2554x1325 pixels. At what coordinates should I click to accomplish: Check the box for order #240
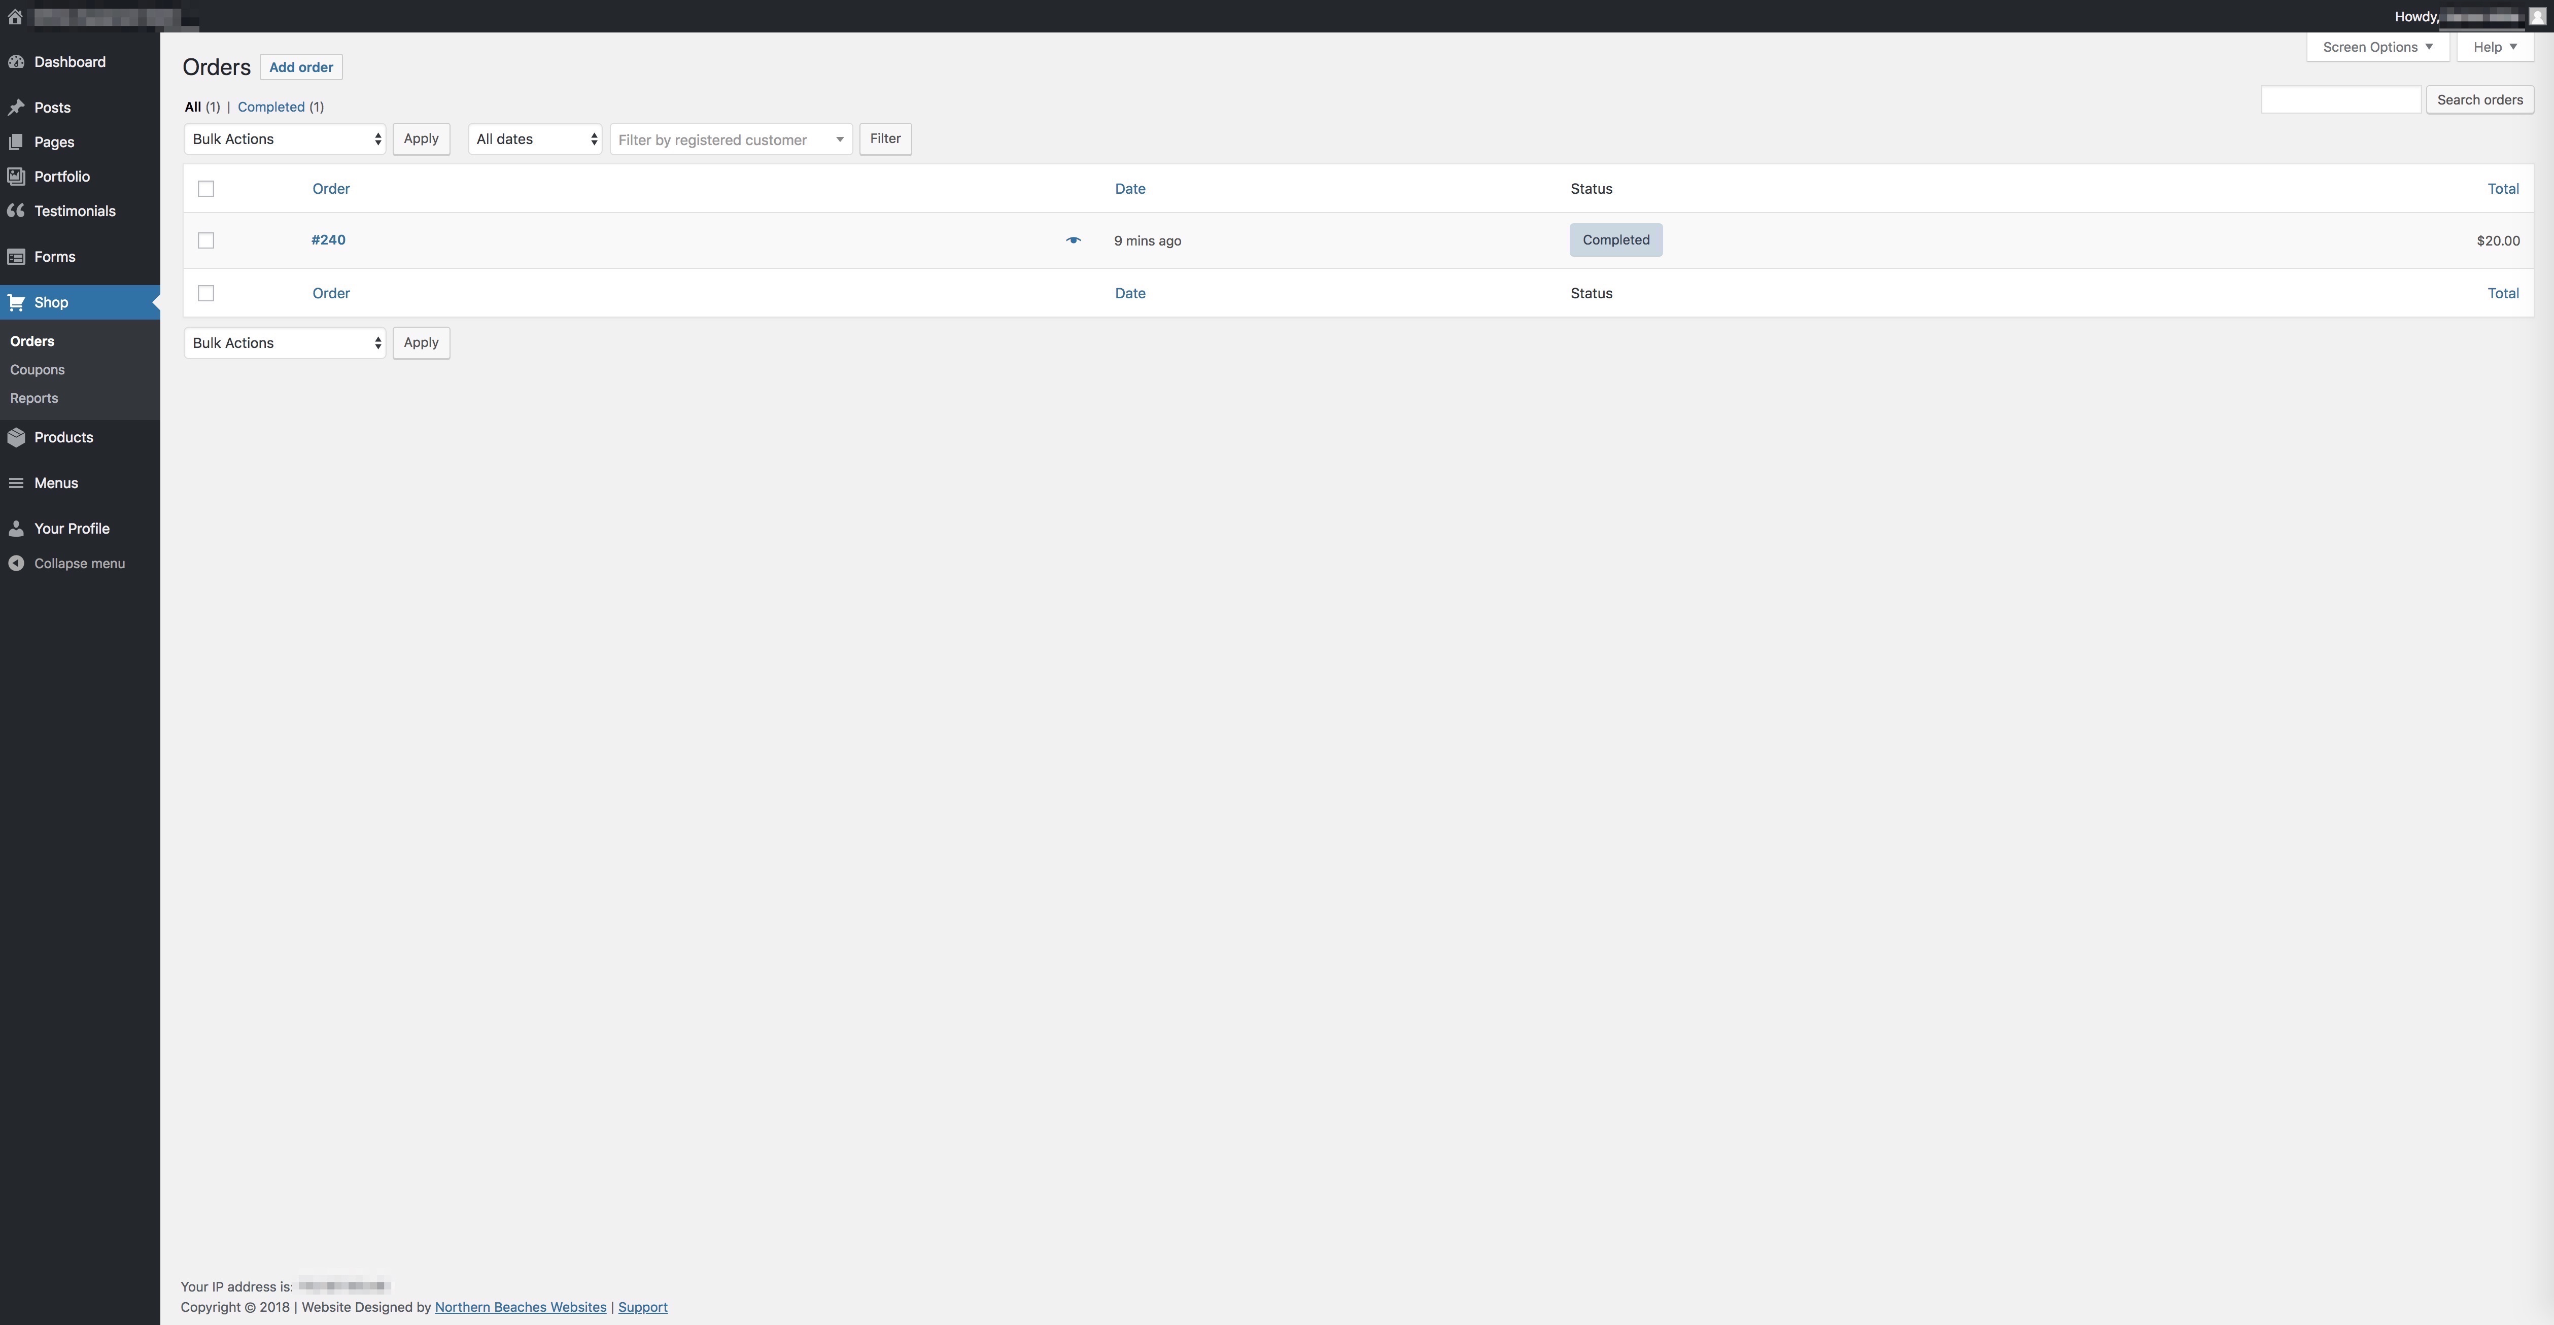(x=206, y=241)
